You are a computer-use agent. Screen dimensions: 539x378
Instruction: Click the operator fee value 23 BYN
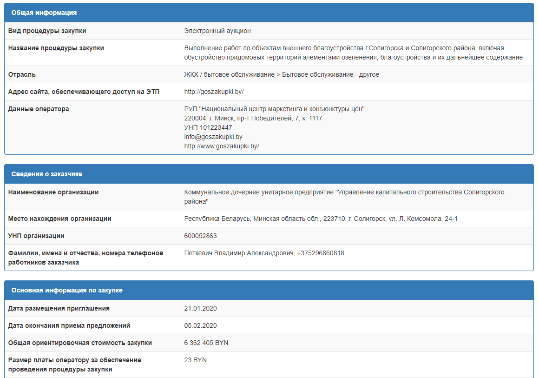[x=196, y=360]
